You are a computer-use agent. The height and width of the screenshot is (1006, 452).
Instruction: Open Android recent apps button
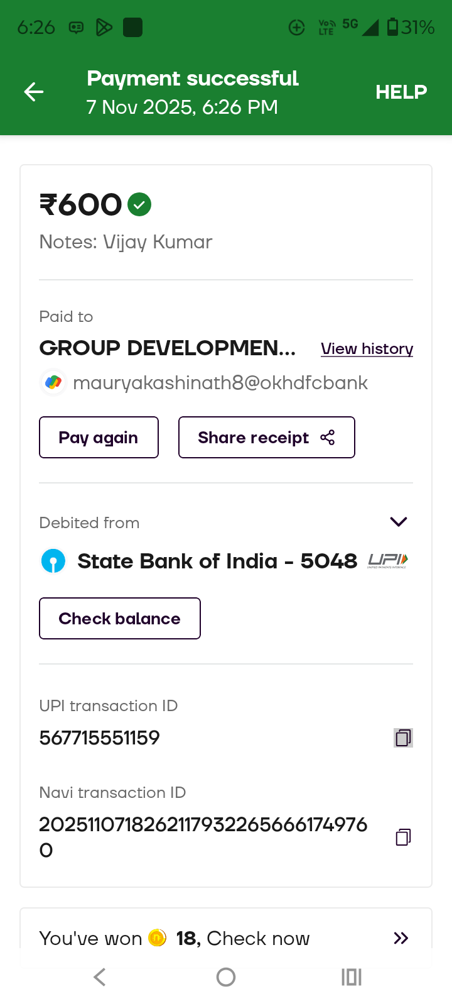pyautogui.click(x=352, y=977)
